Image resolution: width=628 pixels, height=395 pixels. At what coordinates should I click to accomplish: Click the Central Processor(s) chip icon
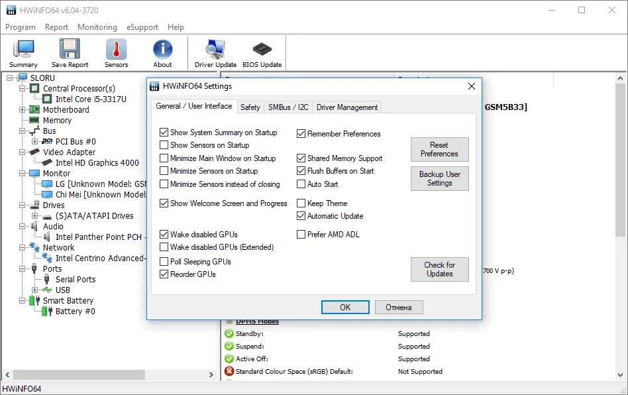(35, 88)
